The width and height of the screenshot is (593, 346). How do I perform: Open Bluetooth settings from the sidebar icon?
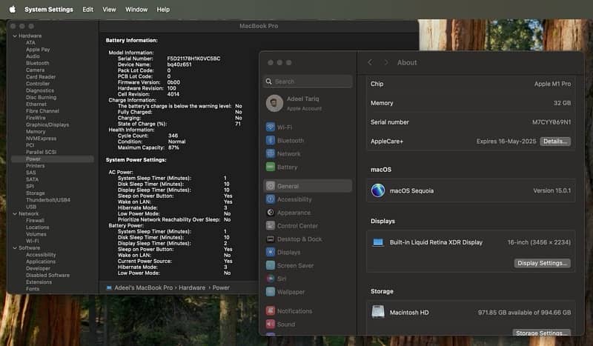click(x=271, y=141)
